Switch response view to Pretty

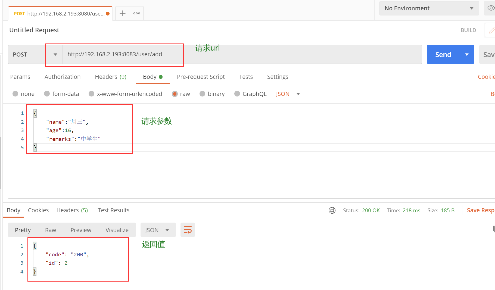23,230
